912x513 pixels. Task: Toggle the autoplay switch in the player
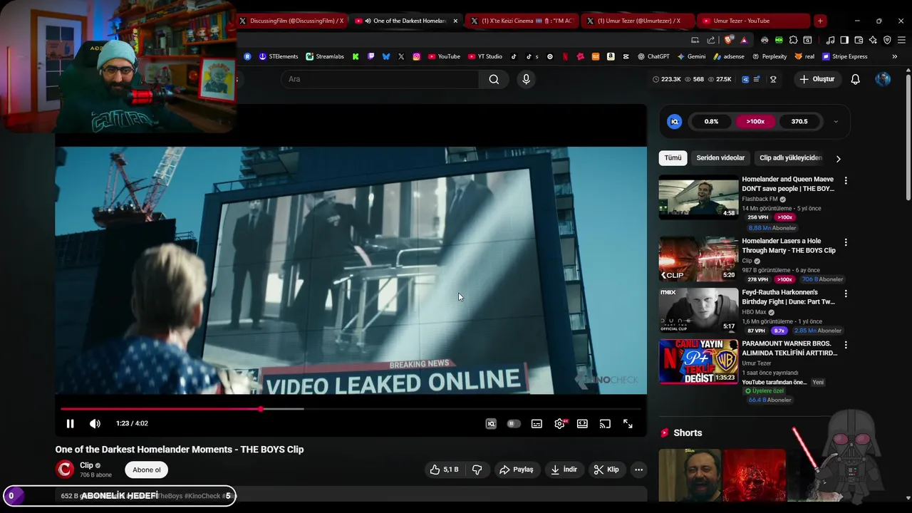513,423
